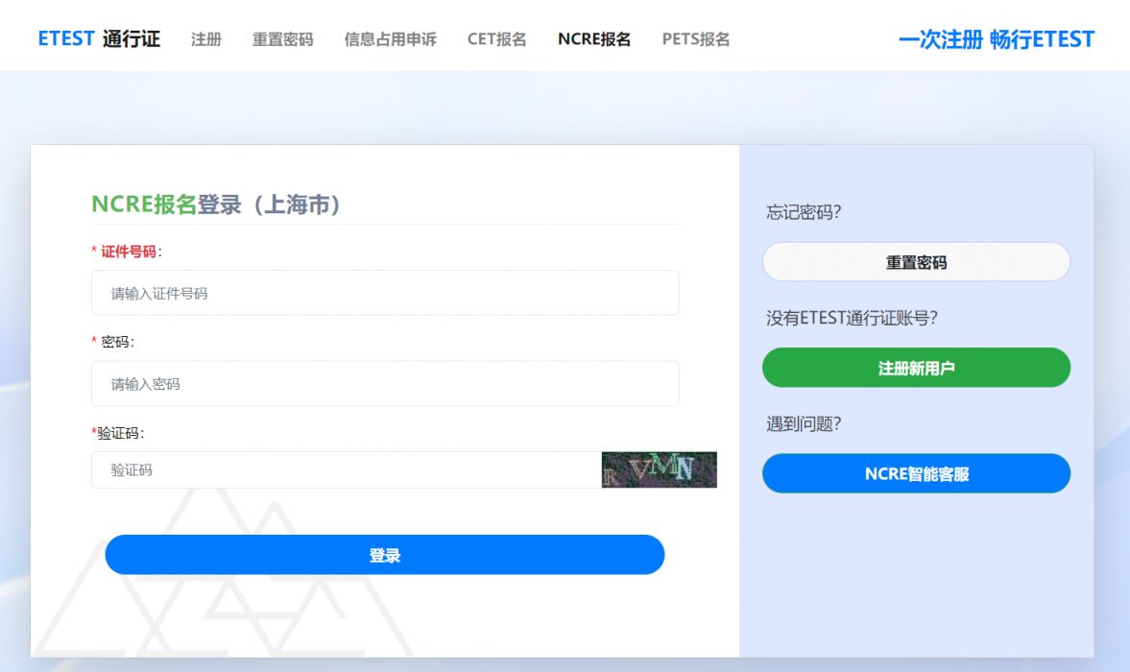Focus the 验证码 input box
1130x672 pixels.
tap(346, 469)
